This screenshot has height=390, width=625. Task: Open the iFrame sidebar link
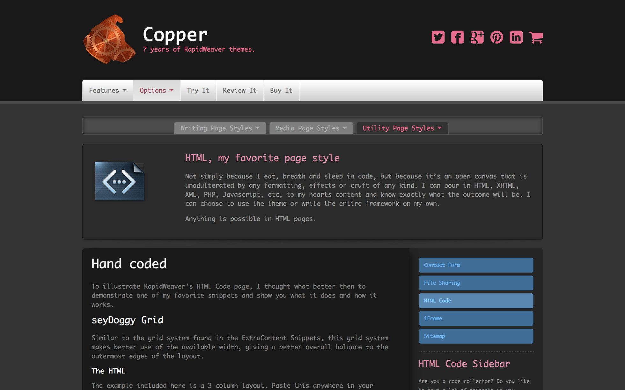click(476, 318)
